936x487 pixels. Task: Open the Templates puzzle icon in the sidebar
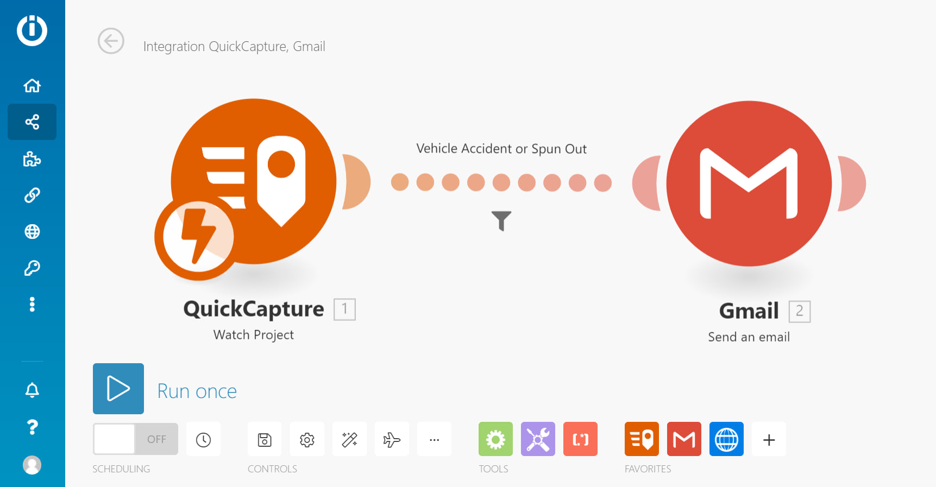click(x=32, y=159)
